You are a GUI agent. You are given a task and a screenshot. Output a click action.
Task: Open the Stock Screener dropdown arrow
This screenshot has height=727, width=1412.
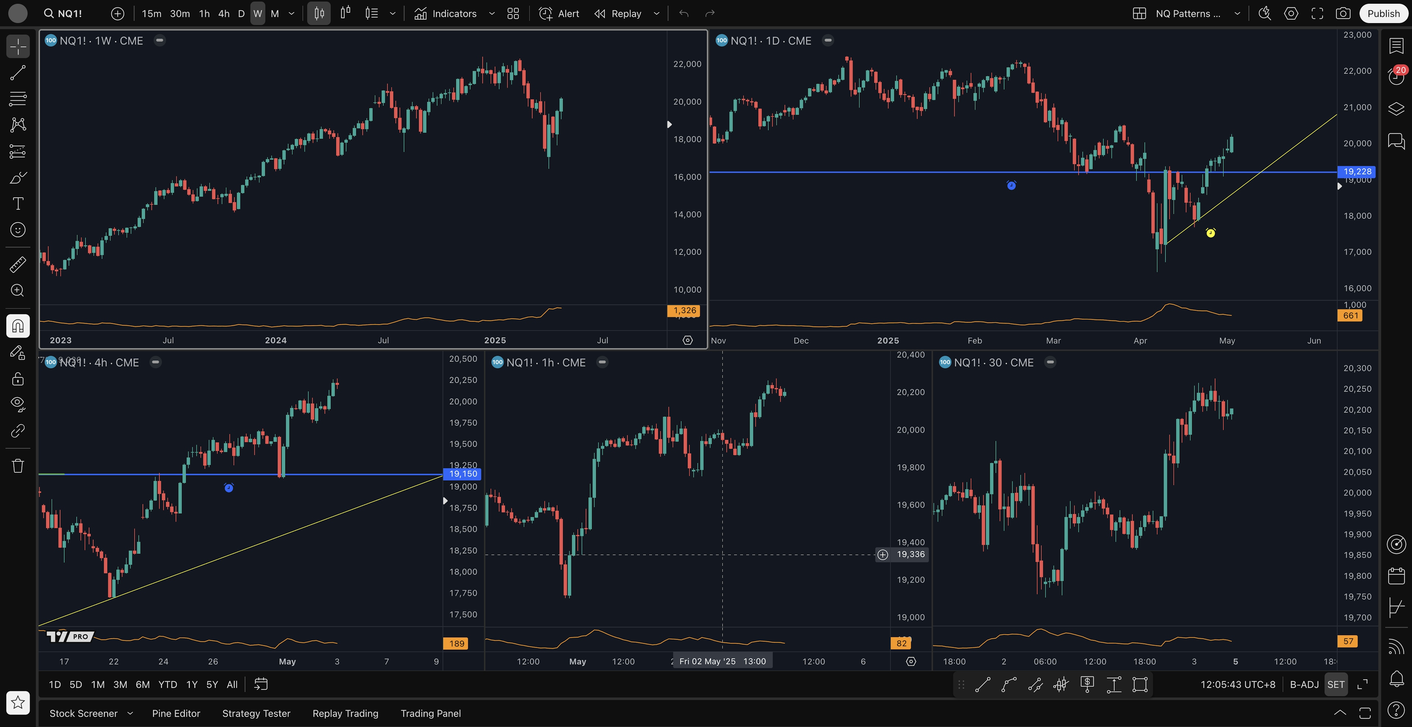click(x=130, y=713)
